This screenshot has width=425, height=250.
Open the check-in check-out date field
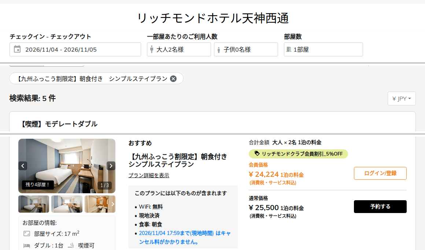click(x=75, y=49)
